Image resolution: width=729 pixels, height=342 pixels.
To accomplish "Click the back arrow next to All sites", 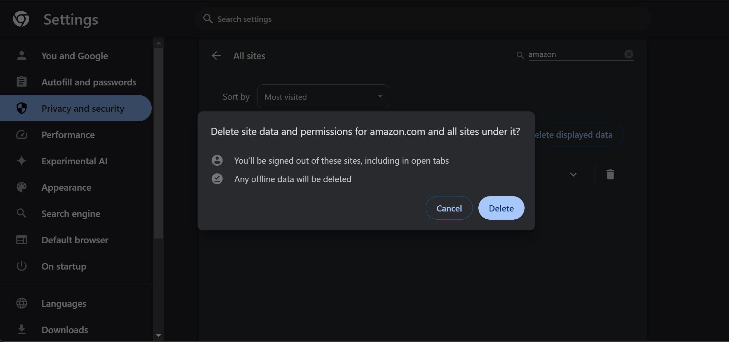I will tap(216, 55).
